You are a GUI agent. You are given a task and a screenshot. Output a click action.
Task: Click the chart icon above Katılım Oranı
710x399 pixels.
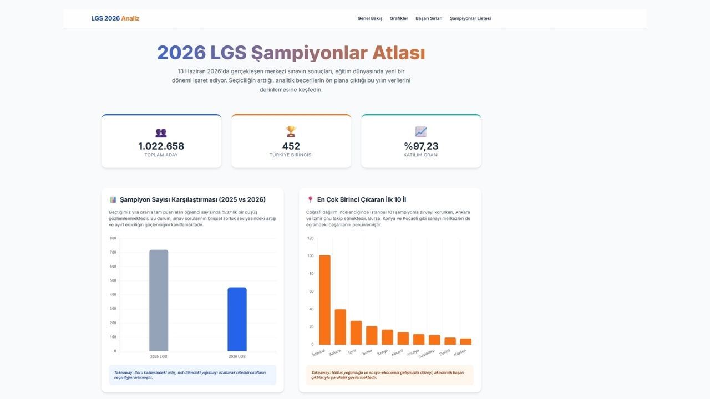[x=421, y=132]
